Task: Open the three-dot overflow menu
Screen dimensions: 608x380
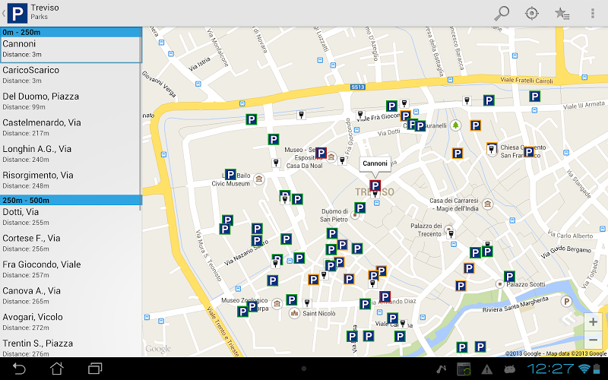Action: tap(593, 13)
